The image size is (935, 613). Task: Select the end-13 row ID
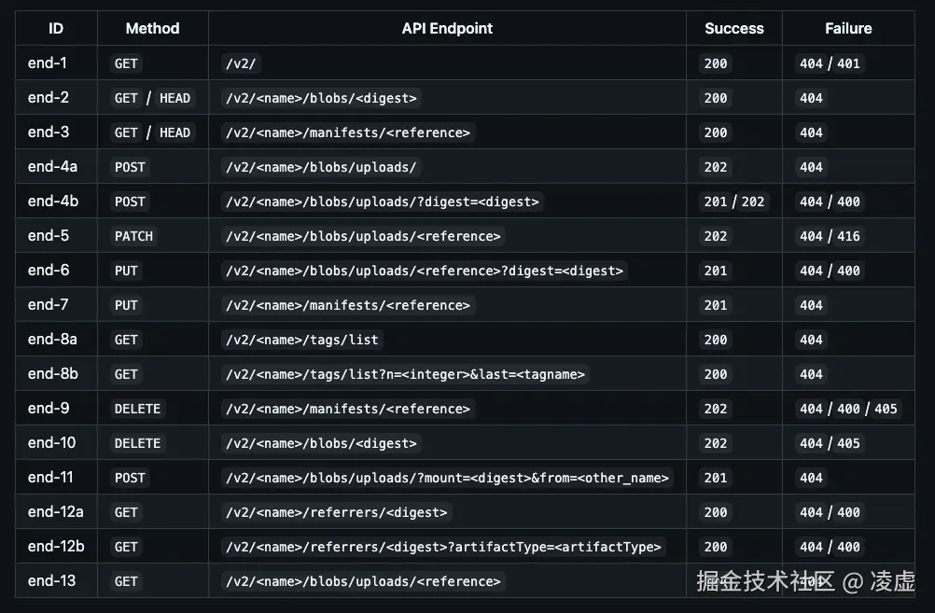tap(51, 580)
